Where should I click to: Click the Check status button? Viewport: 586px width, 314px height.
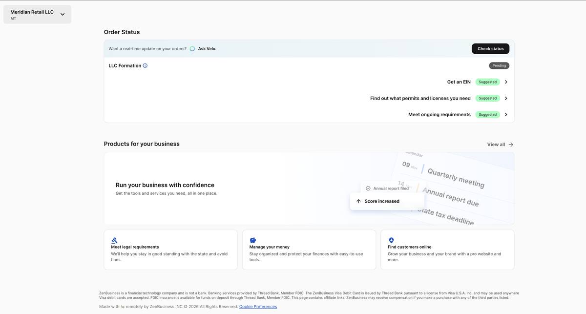point(490,49)
